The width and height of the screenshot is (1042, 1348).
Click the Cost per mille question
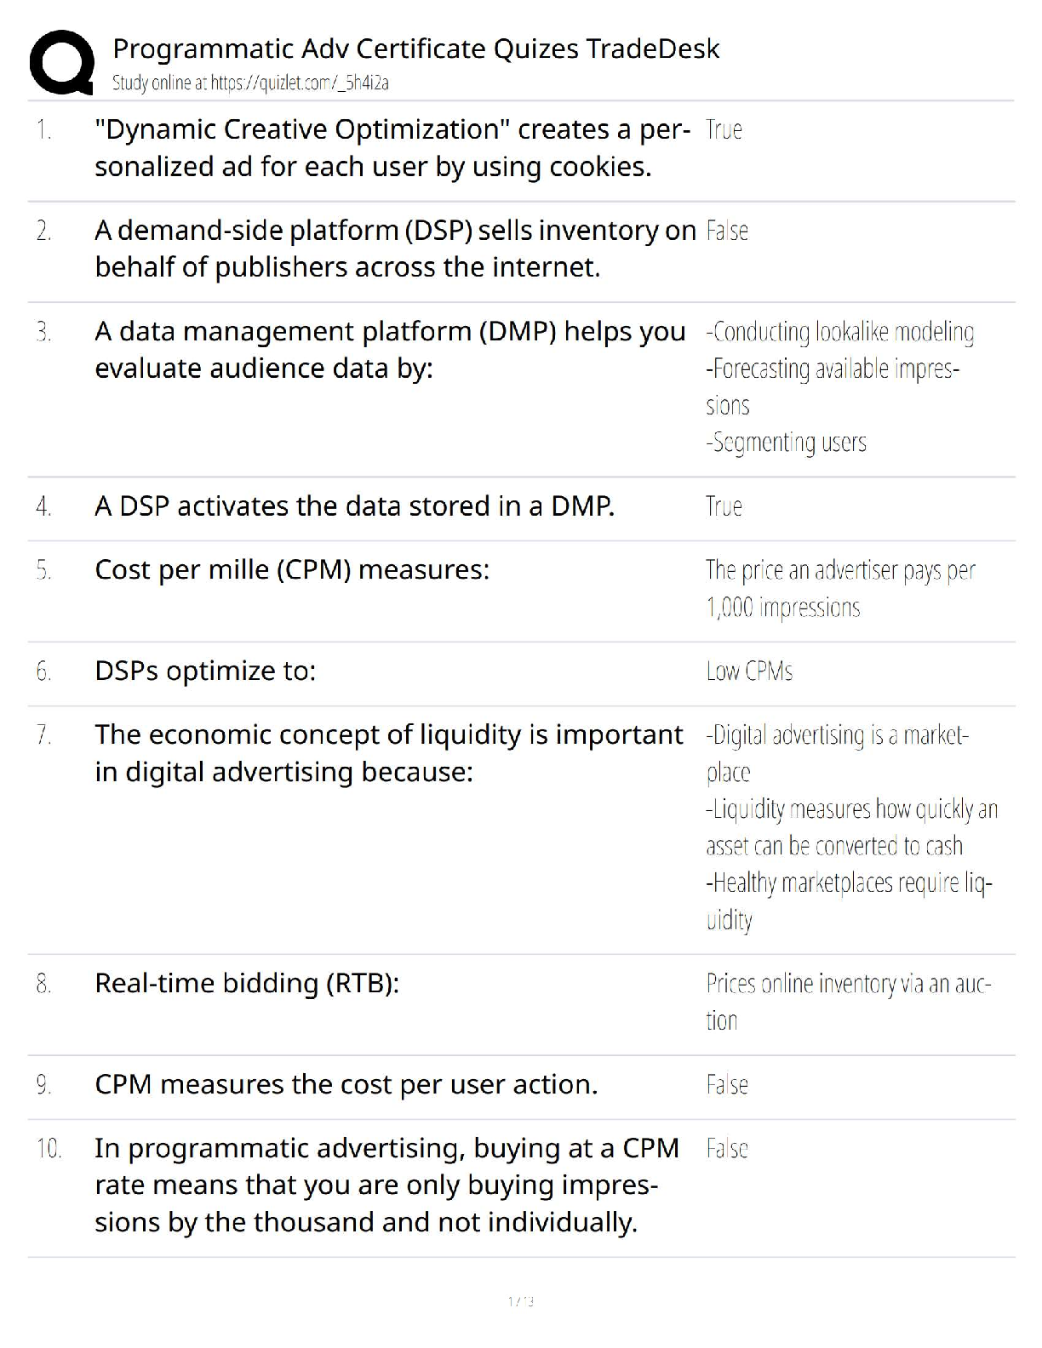(292, 569)
